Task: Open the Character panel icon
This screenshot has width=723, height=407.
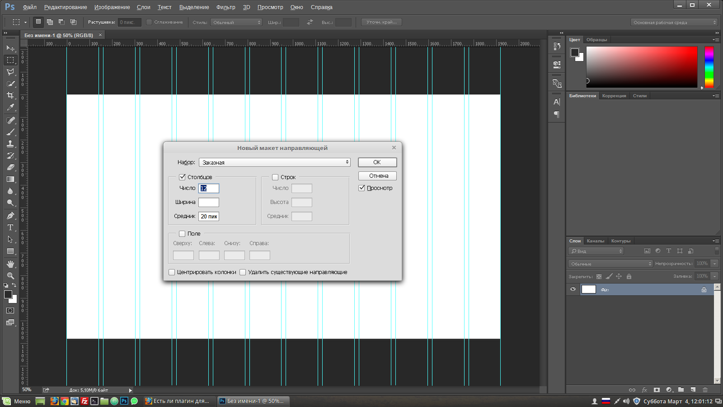Action: click(557, 102)
